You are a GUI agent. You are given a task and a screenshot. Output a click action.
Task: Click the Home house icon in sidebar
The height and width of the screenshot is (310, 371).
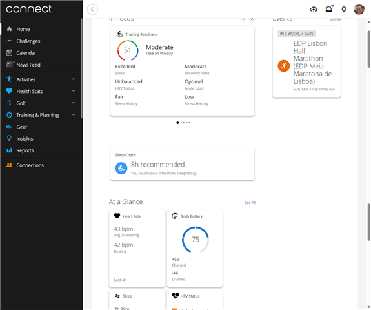click(x=9, y=29)
